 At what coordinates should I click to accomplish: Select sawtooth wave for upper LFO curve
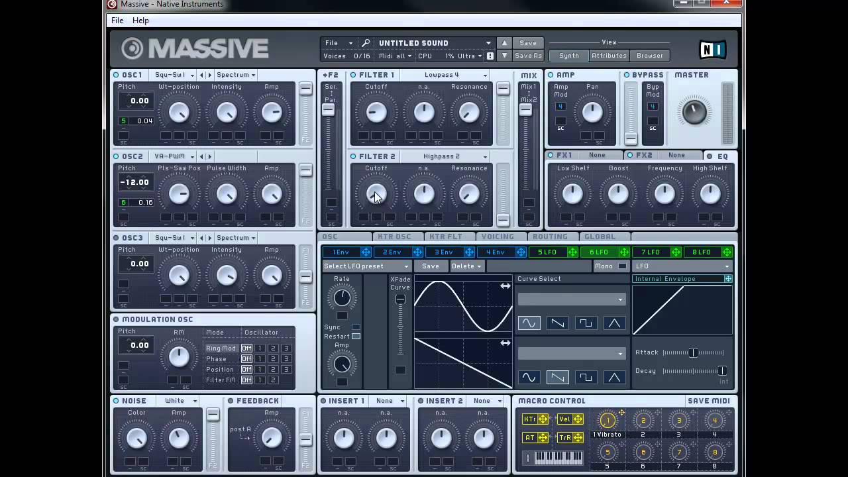557,323
